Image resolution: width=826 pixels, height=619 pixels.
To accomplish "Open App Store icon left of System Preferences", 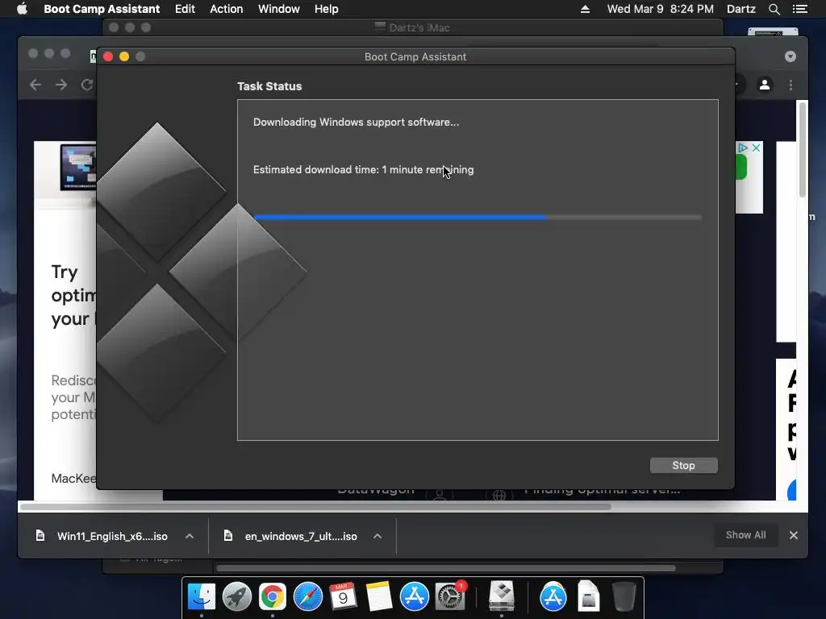I will click(415, 597).
